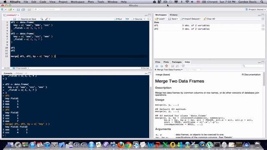The image size is (267, 150).
Task: Click the Find/Replace magnifier icon in the editor
Action: coord(42,19)
